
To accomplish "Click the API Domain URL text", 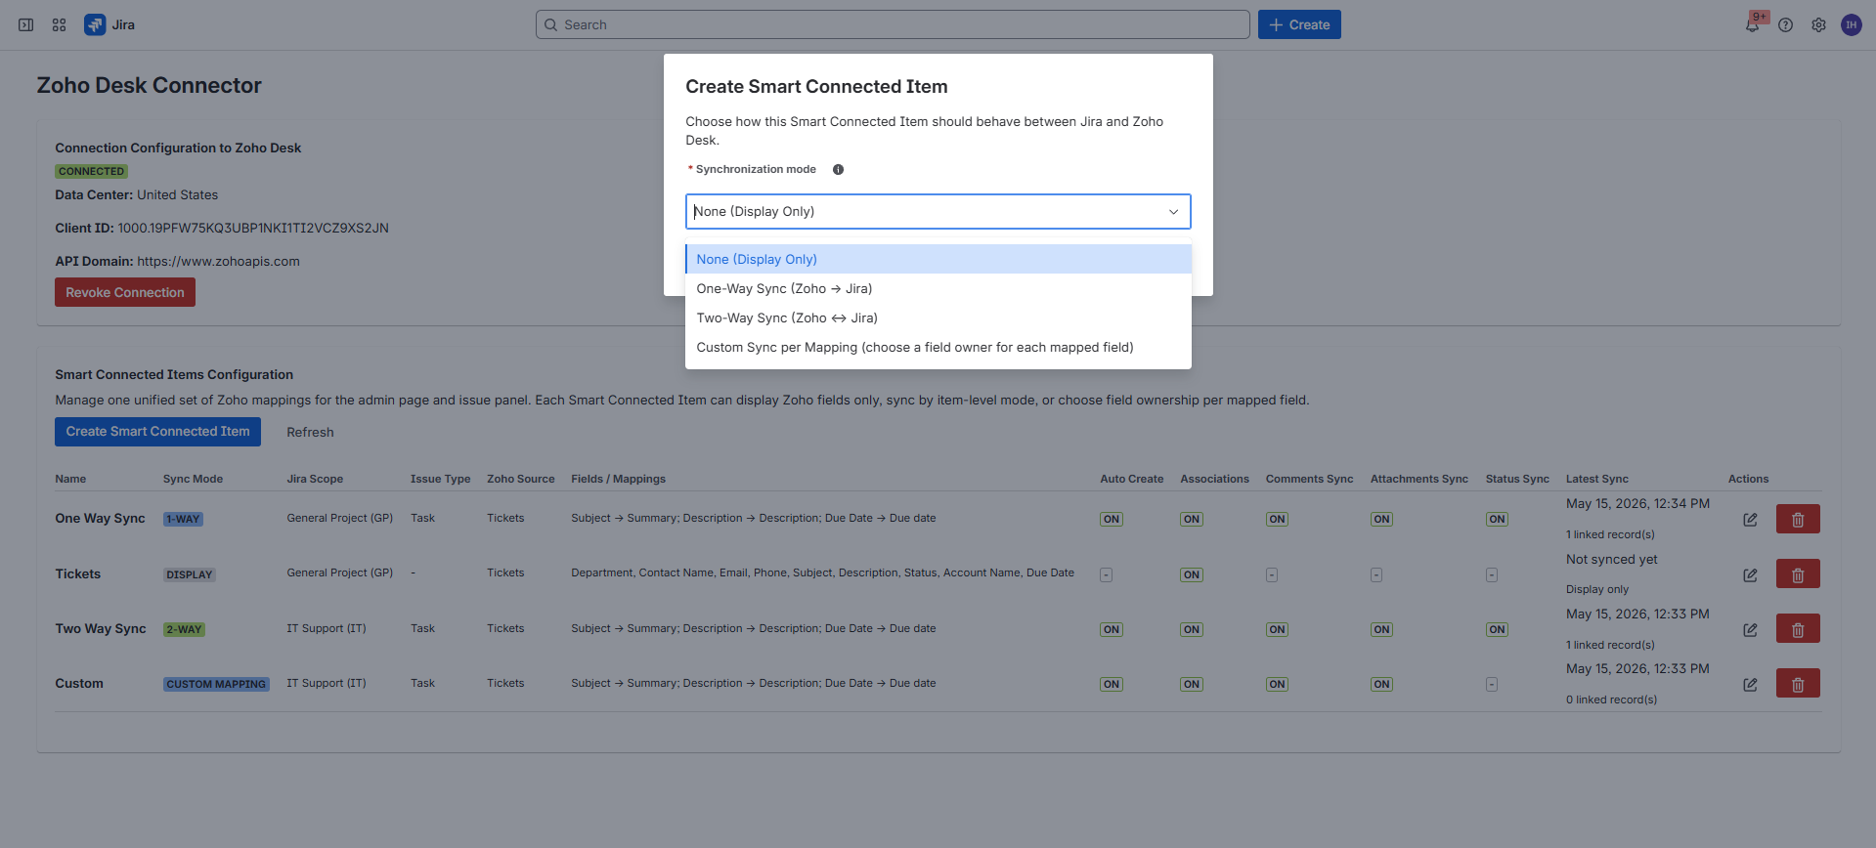I will [218, 261].
